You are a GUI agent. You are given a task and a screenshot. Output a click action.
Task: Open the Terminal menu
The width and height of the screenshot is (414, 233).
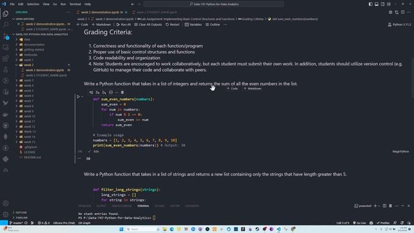[75, 5]
